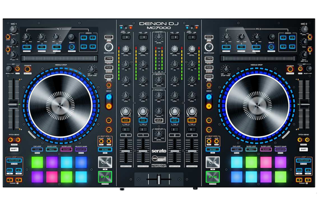The image size is (319, 212).
Task: Switch to Deck 4 on right side
Action: point(209,106)
